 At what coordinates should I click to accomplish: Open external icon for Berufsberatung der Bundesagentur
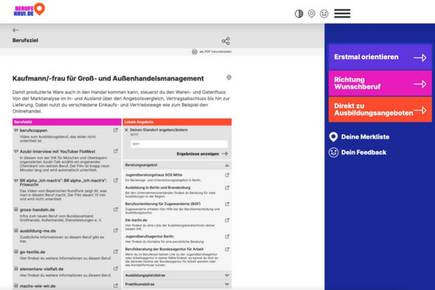coord(227,249)
